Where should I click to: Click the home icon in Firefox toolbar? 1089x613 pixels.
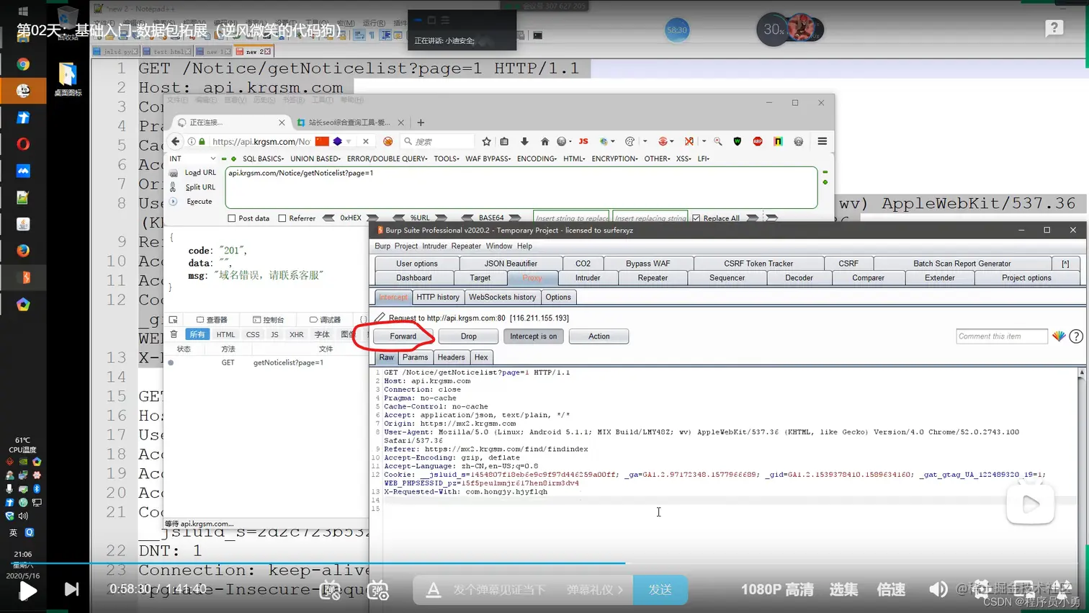(544, 141)
